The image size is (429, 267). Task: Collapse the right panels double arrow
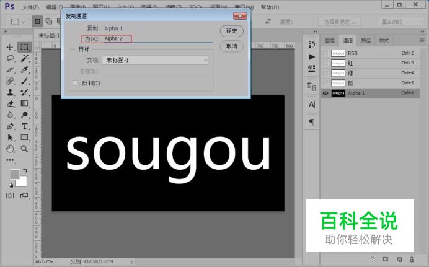coord(423,32)
